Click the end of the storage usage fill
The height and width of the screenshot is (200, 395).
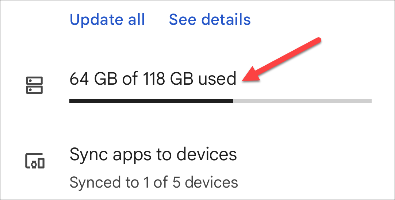[x=232, y=101]
